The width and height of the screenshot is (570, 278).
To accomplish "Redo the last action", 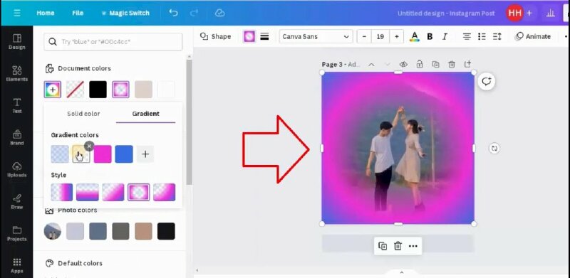I will (194, 13).
